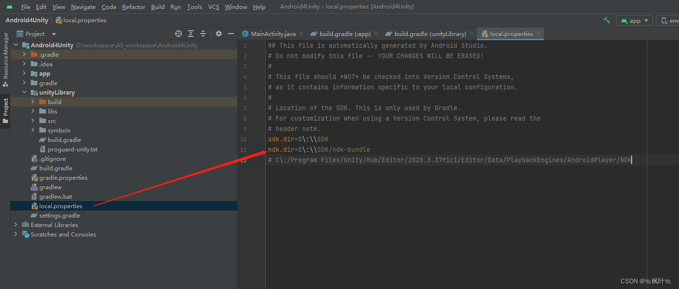
Task: Open the View menu
Action: tap(59, 7)
